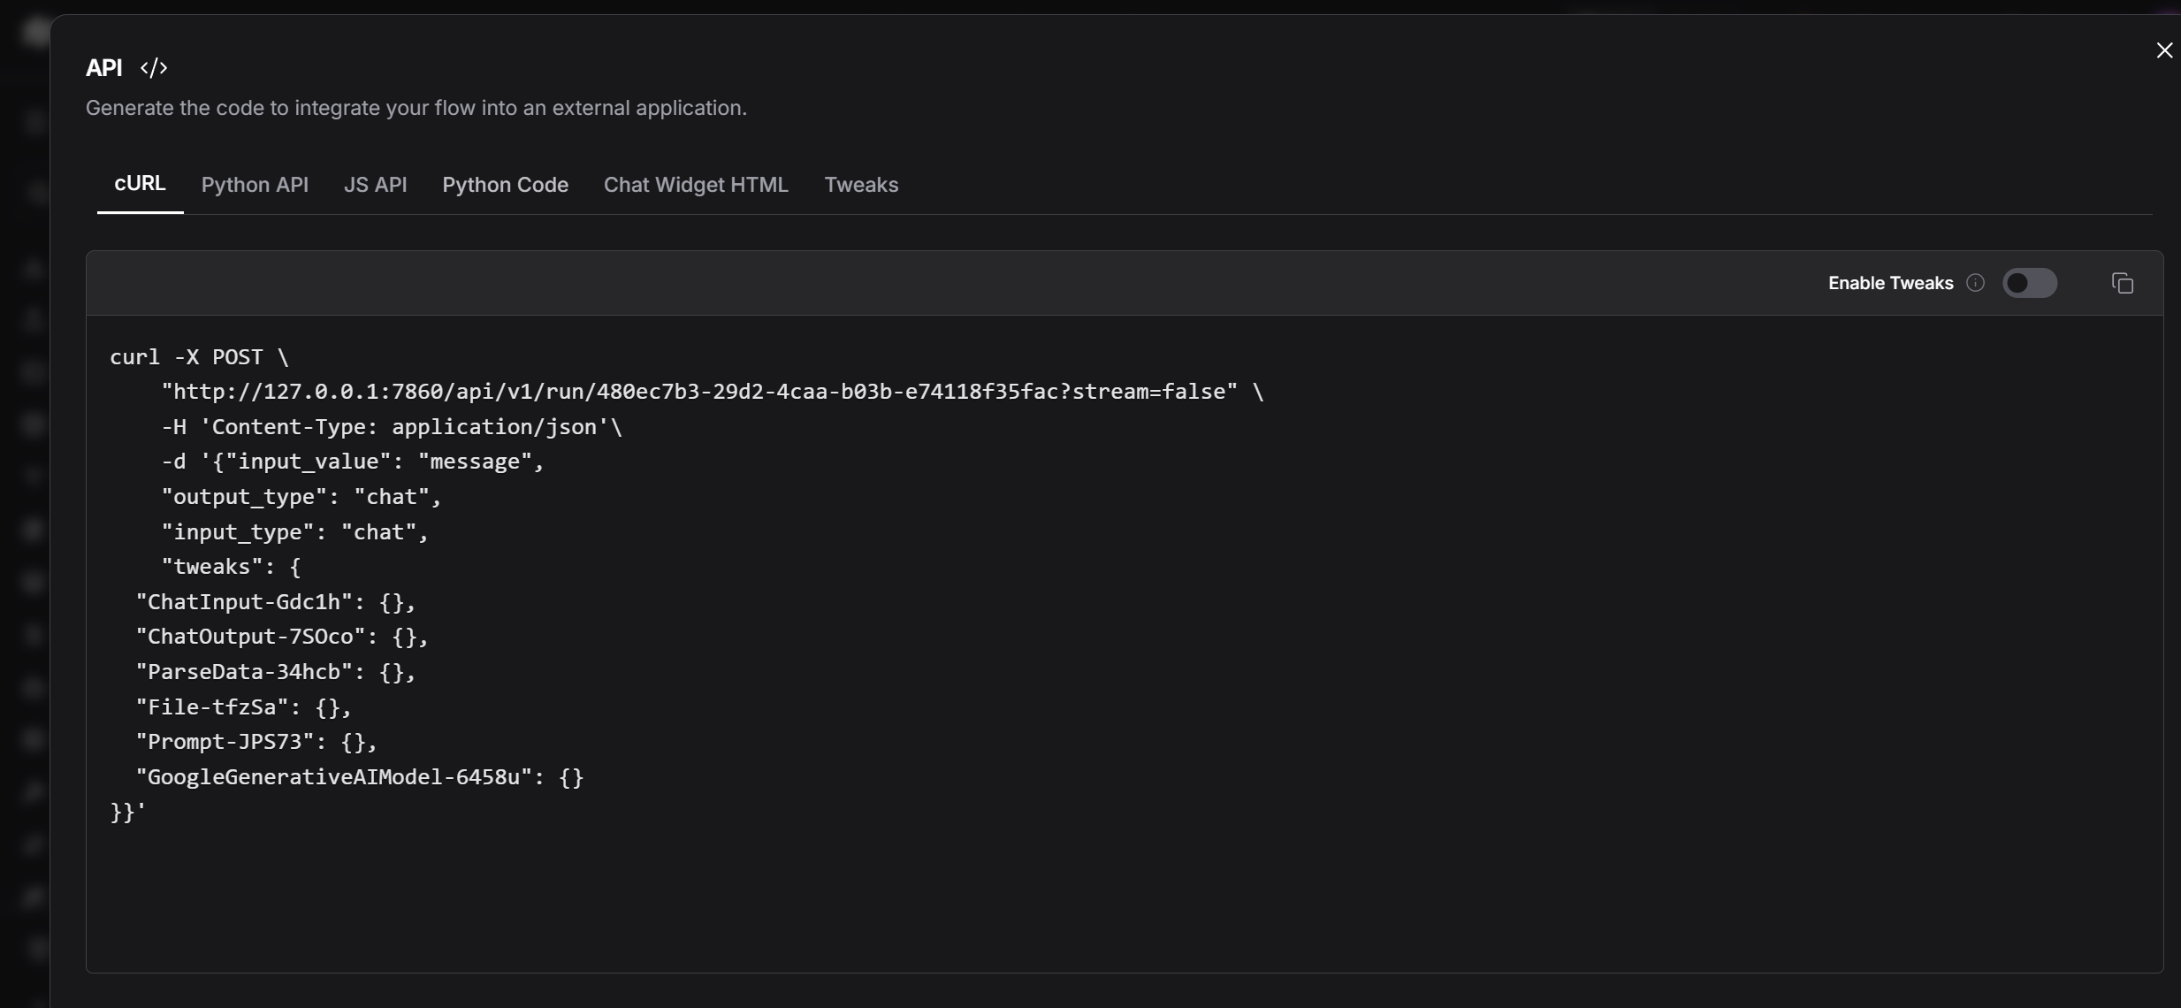Image resolution: width=2181 pixels, height=1008 pixels.
Task: Click the GoogleGenerativeAIModel-6458u tweak line
Action: click(359, 777)
